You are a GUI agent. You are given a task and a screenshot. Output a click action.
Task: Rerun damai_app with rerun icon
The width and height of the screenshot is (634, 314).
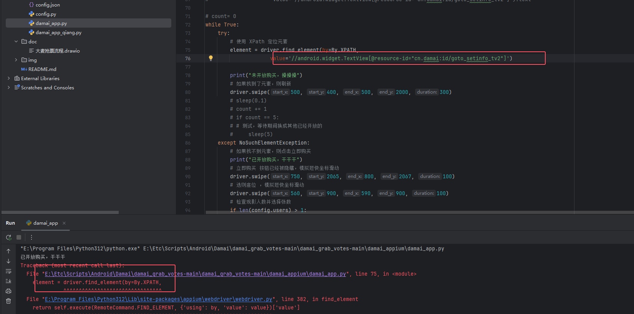[x=8, y=237]
